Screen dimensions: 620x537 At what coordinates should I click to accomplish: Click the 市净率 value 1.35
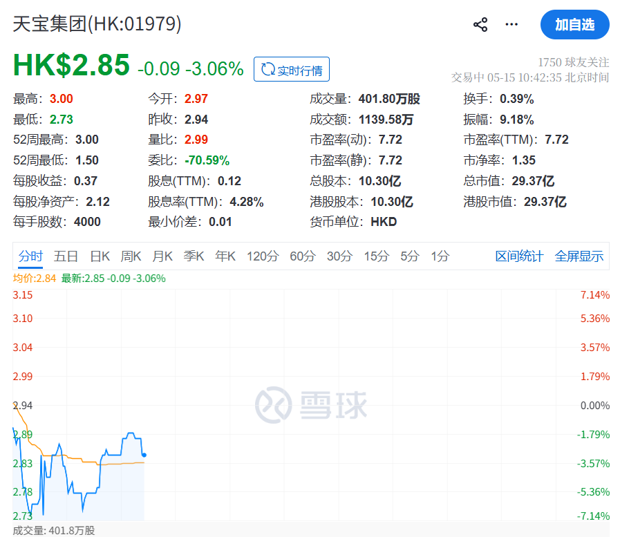coord(523,160)
